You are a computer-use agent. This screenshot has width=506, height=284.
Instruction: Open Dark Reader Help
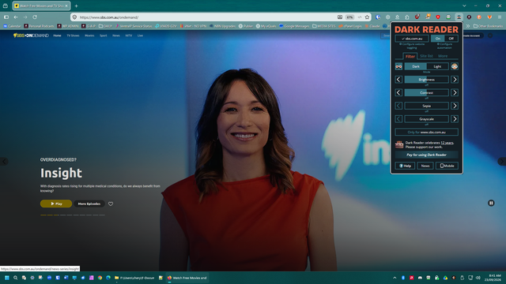(405, 166)
